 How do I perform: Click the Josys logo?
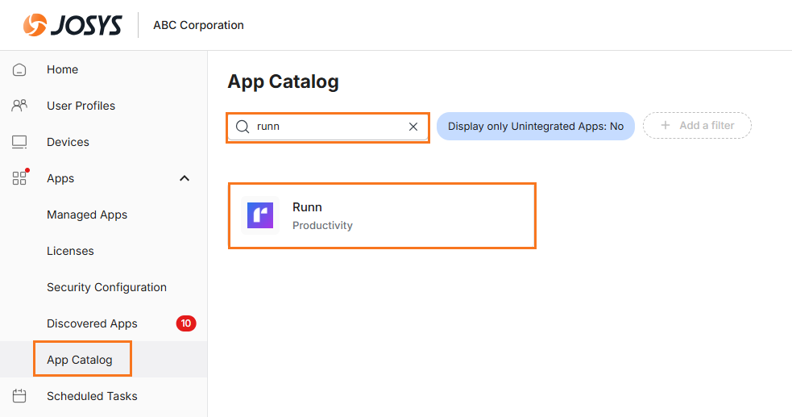(73, 25)
